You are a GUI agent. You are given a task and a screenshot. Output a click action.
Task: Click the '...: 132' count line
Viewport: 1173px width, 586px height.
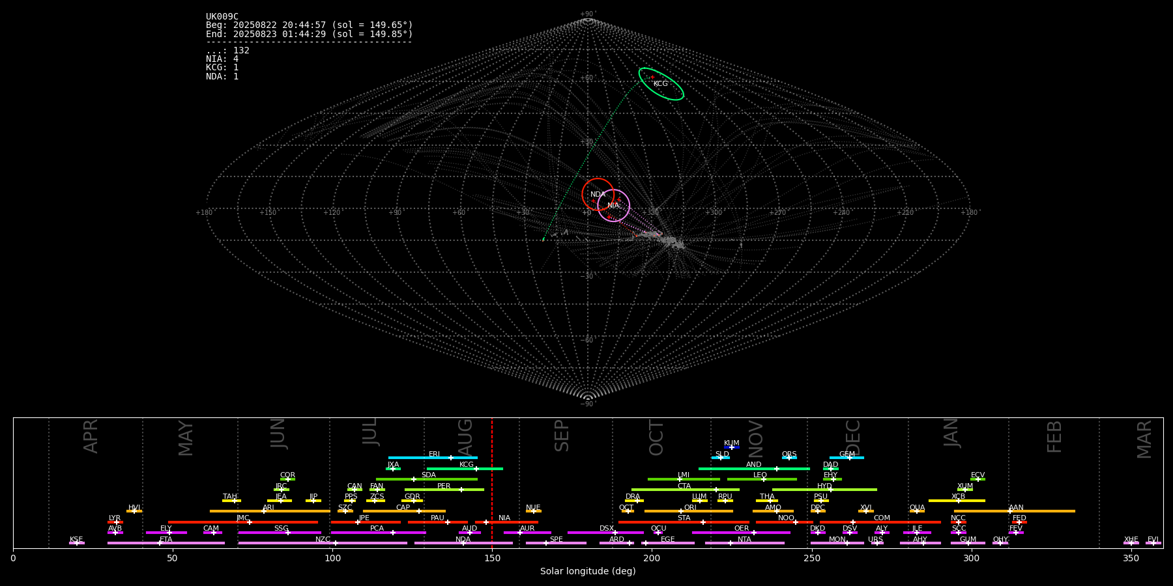227,51
